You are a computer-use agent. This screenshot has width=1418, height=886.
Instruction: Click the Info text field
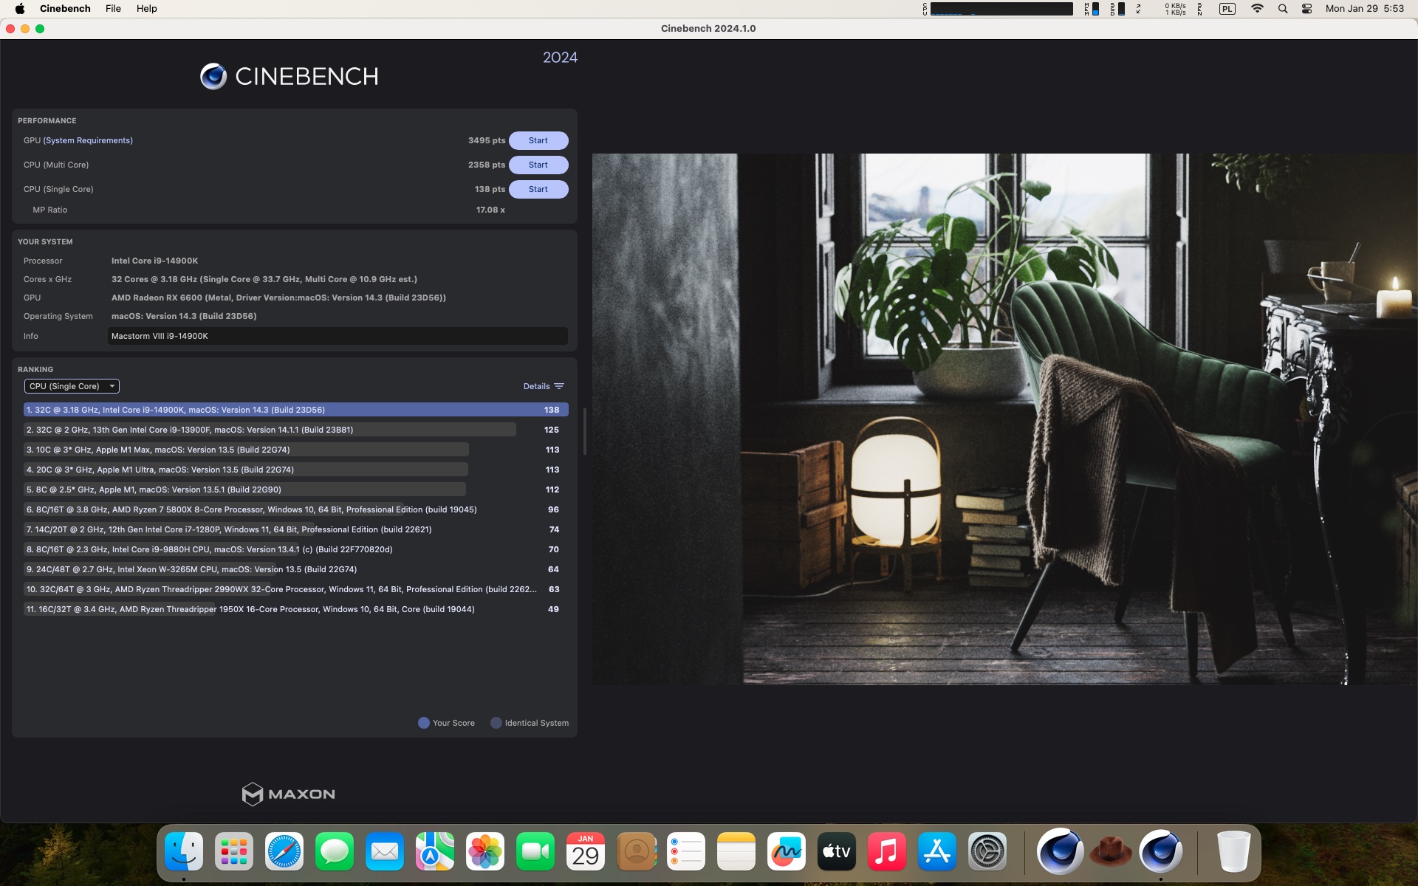(338, 336)
